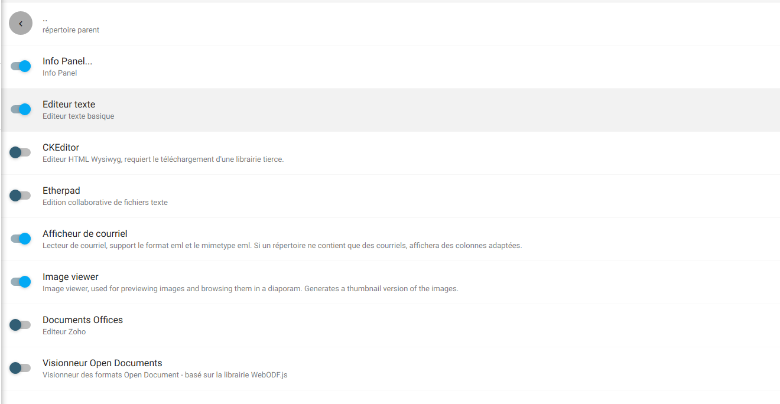Activate the Visionneur Open Documents switch
This screenshot has width=780, height=404.
(x=20, y=368)
